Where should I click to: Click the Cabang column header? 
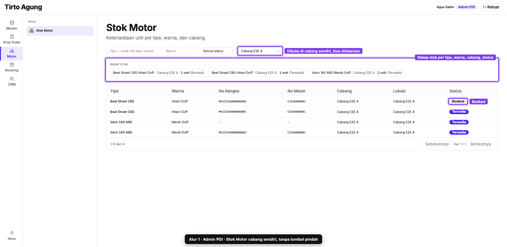coord(344,91)
